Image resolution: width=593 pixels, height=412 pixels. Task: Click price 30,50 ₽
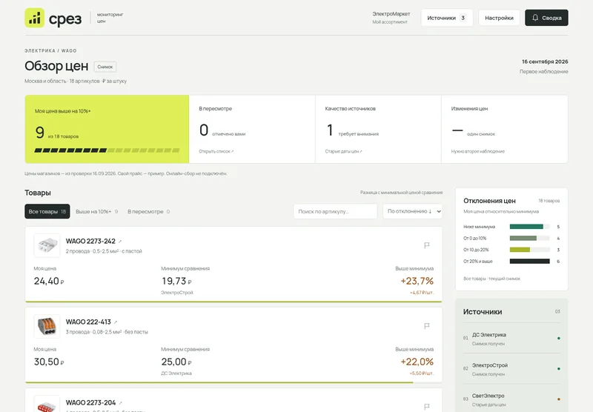pyautogui.click(x=49, y=362)
